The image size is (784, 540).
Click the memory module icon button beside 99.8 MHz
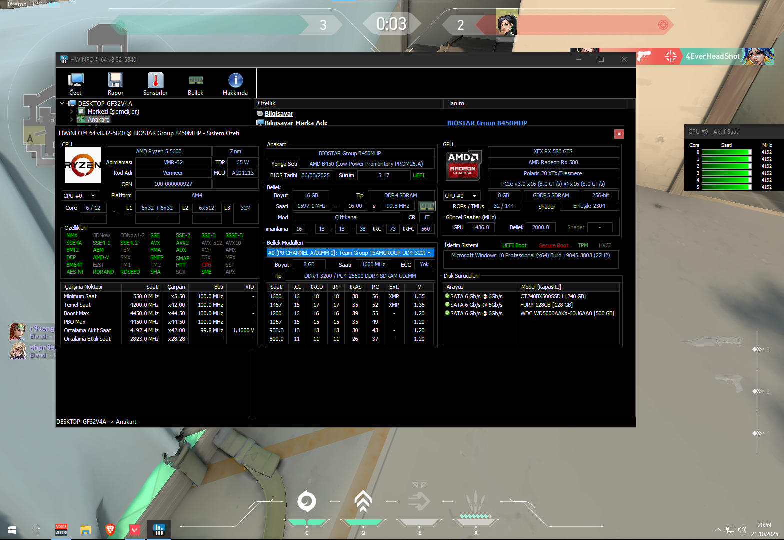[x=426, y=206]
